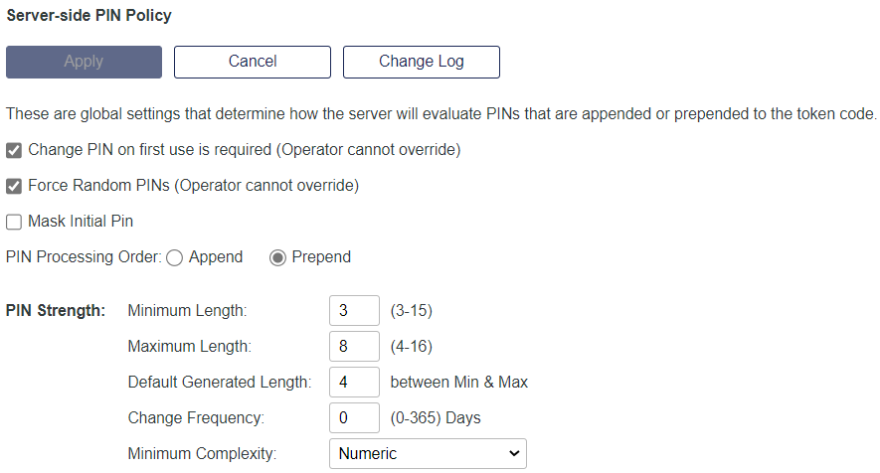The image size is (880, 473).
Task: Focus the Change Frequency days field
Action: [x=354, y=418]
